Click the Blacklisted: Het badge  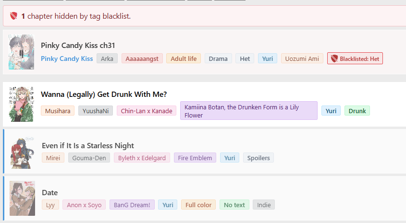tap(355, 59)
